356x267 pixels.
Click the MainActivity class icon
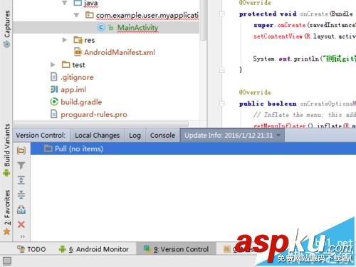pos(101,27)
